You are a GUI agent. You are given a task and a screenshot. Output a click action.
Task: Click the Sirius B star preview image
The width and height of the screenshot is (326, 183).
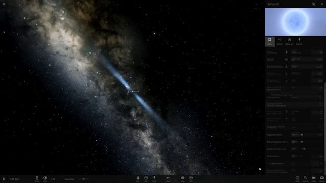click(x=295, y=22)
